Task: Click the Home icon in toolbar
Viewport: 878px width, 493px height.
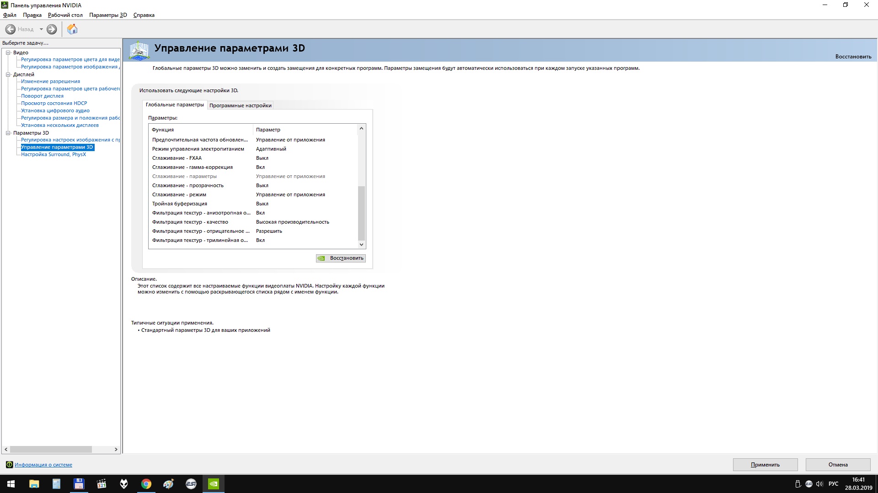Action: coord(72,29)
